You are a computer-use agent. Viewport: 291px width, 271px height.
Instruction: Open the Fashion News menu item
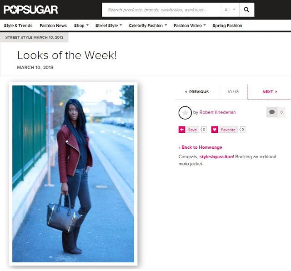tap(53, 25)
